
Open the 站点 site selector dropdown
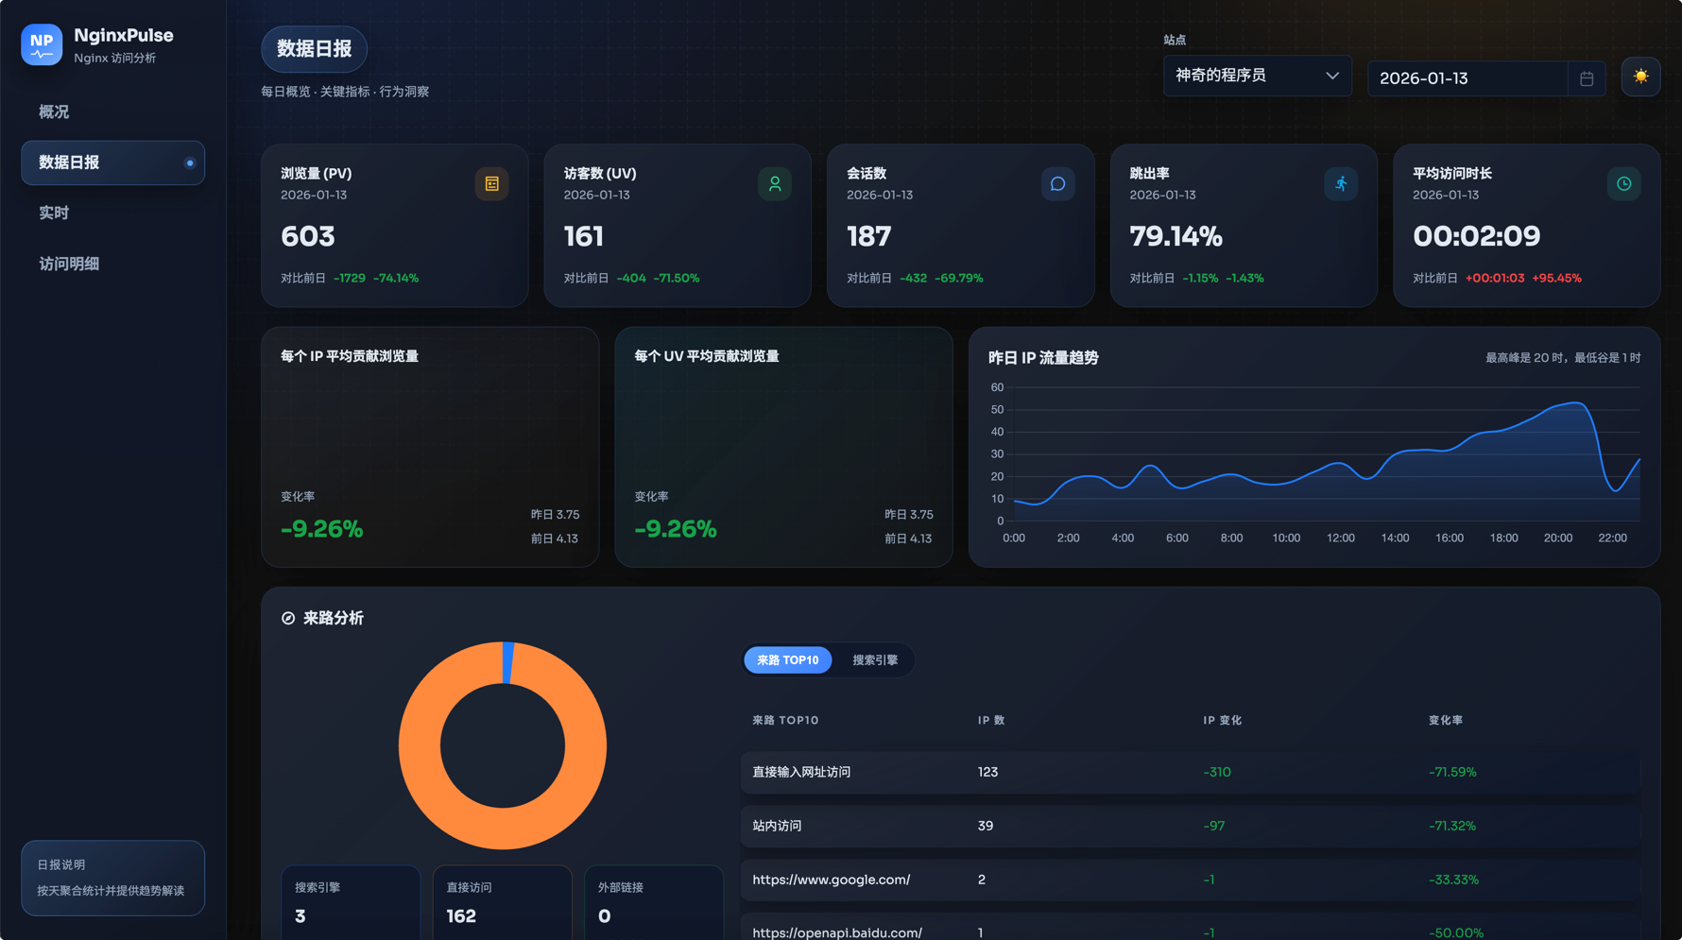[x=1257, y=76]
